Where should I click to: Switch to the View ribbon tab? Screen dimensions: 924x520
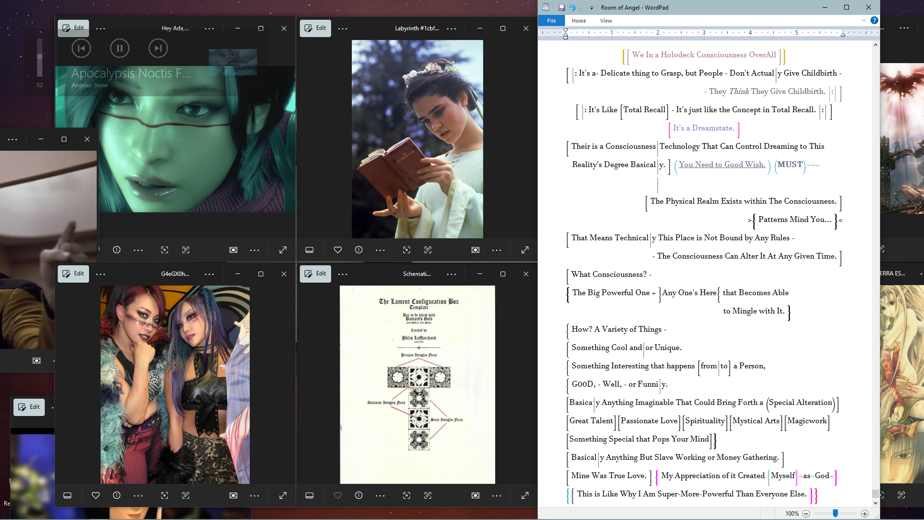click(x=605, y=21)
